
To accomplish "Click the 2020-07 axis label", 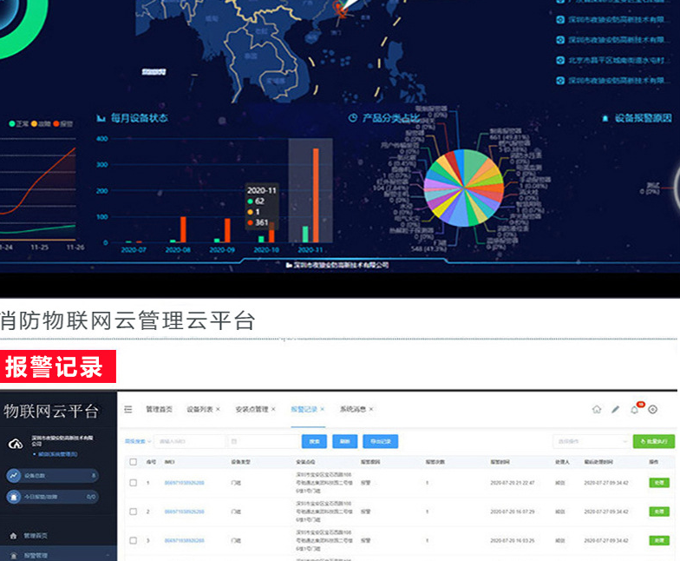I will pos(134,250).
